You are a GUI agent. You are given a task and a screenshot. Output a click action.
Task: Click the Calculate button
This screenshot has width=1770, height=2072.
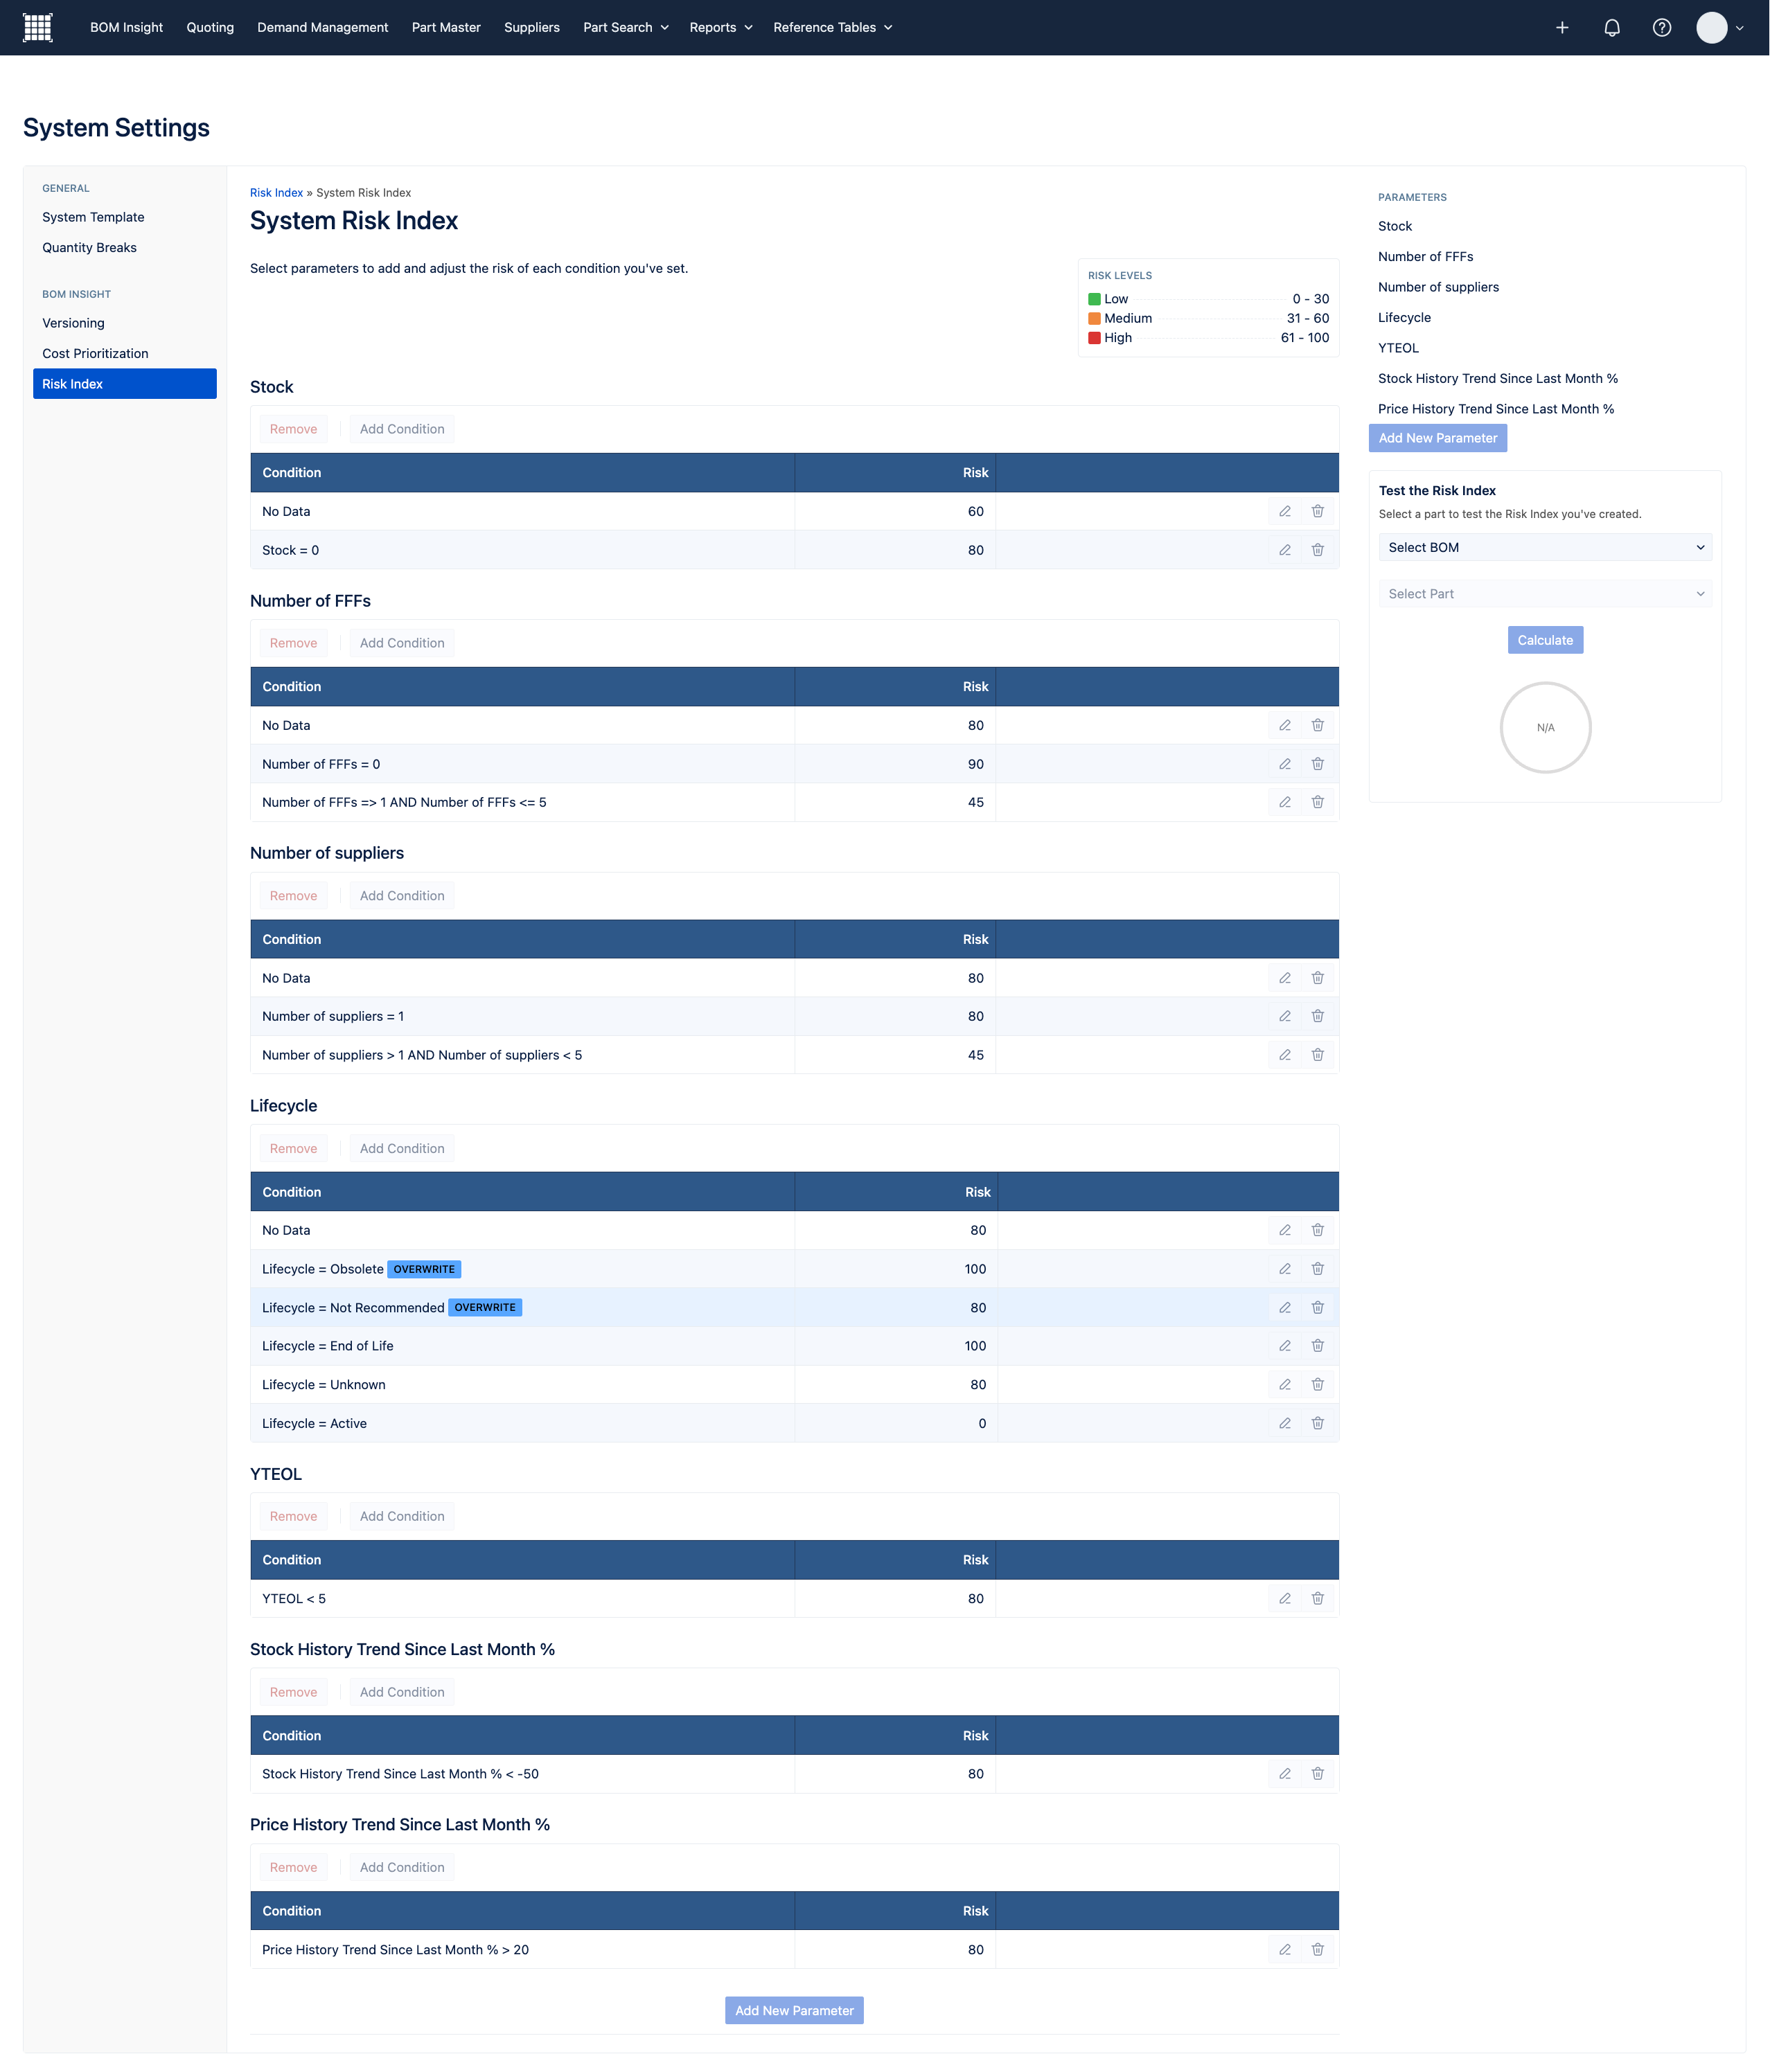click(1545, 640)
